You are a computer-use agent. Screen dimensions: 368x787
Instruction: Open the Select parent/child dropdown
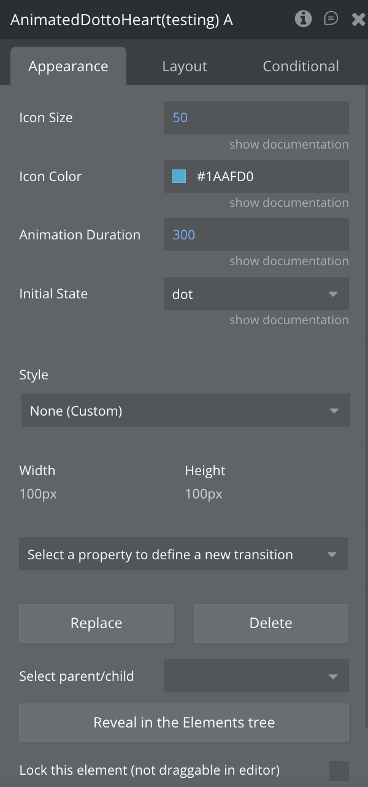[x=256, y=677]
